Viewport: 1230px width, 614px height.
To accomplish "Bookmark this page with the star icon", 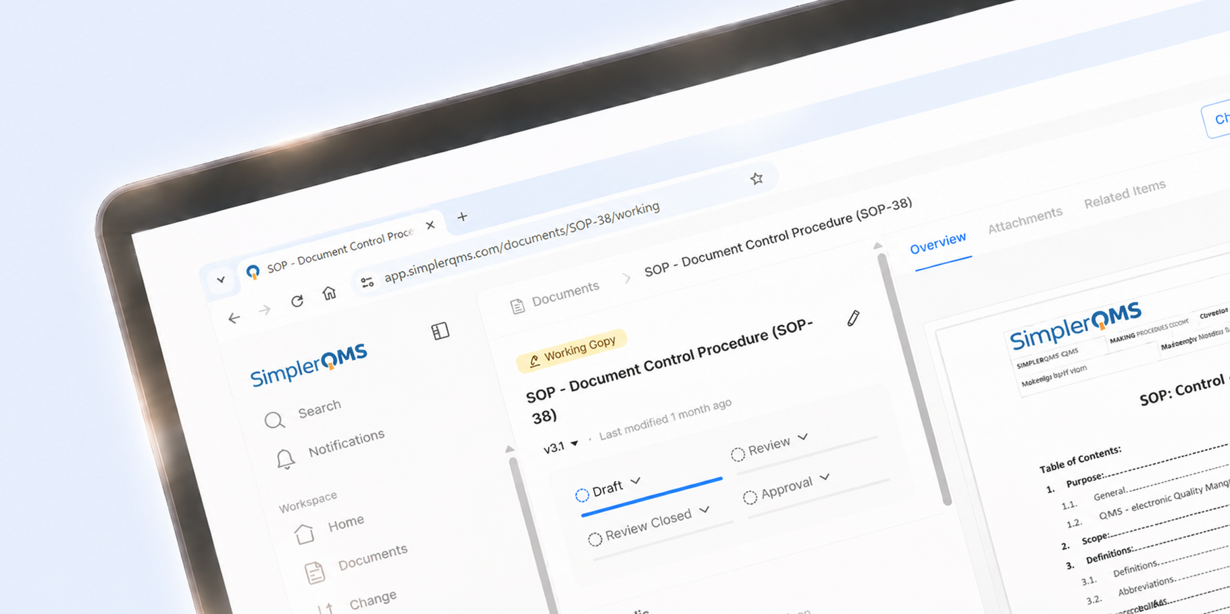I will pos(757,178).
